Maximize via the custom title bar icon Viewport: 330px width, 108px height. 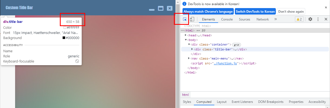click(161, 8)
